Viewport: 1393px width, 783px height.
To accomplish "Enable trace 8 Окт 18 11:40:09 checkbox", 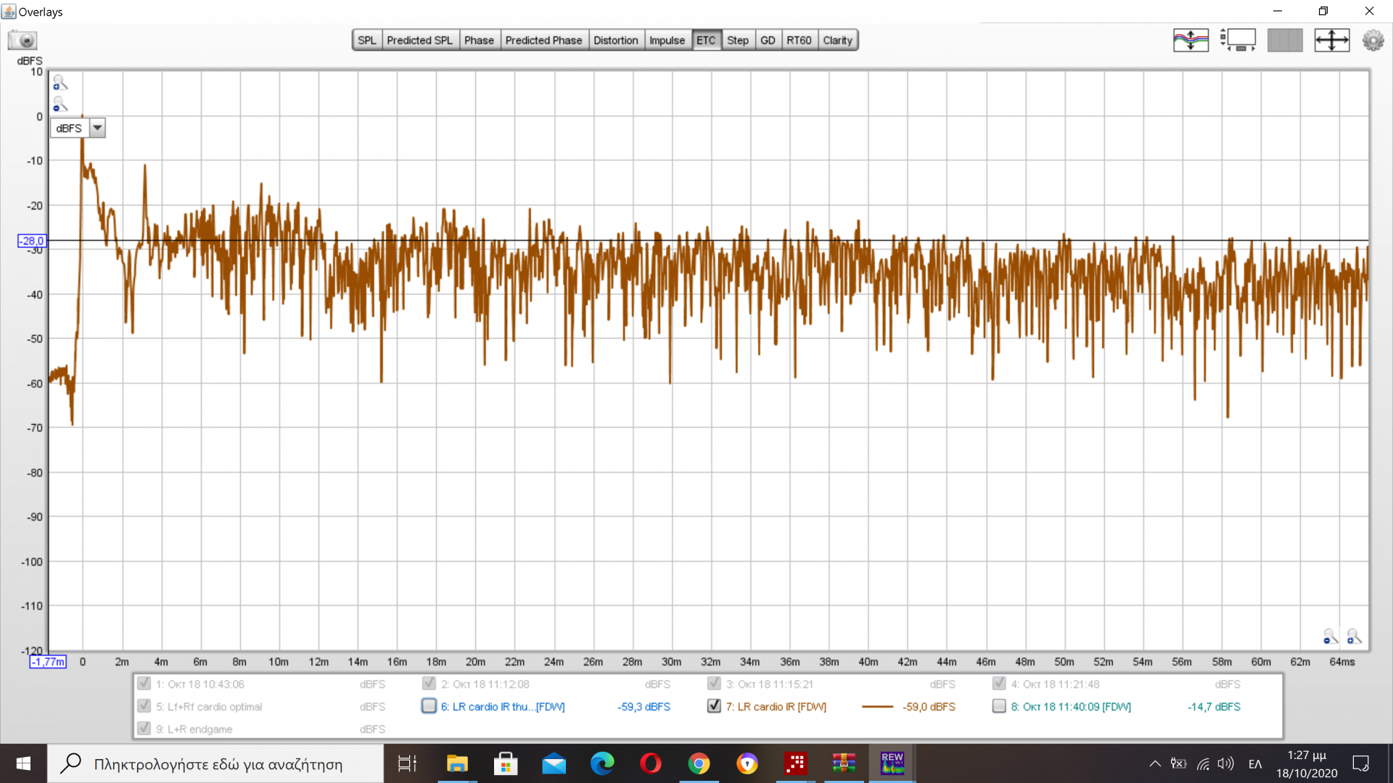I will coord(999,706).
